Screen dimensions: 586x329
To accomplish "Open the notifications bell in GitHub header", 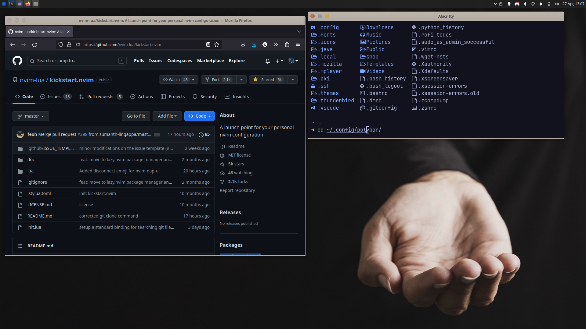I will tap(268, 61).
